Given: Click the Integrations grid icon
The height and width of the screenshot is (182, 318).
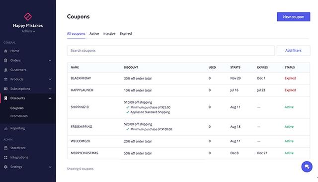Looking at the screenshot, I should click(5, 157).
